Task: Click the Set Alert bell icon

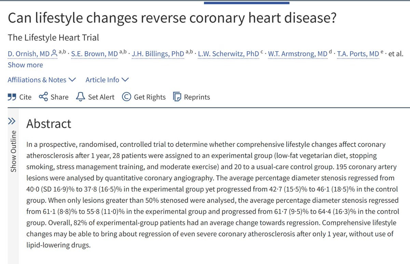Action: [80, 97]
